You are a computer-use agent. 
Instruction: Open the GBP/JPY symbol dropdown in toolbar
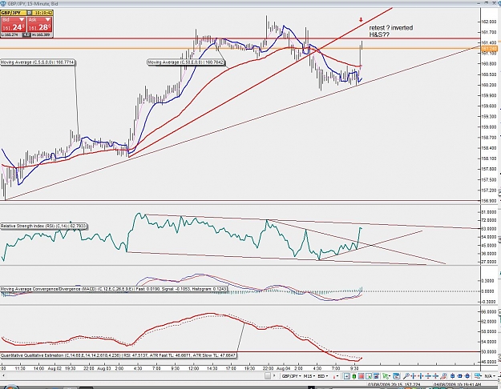tap(290, 376)
